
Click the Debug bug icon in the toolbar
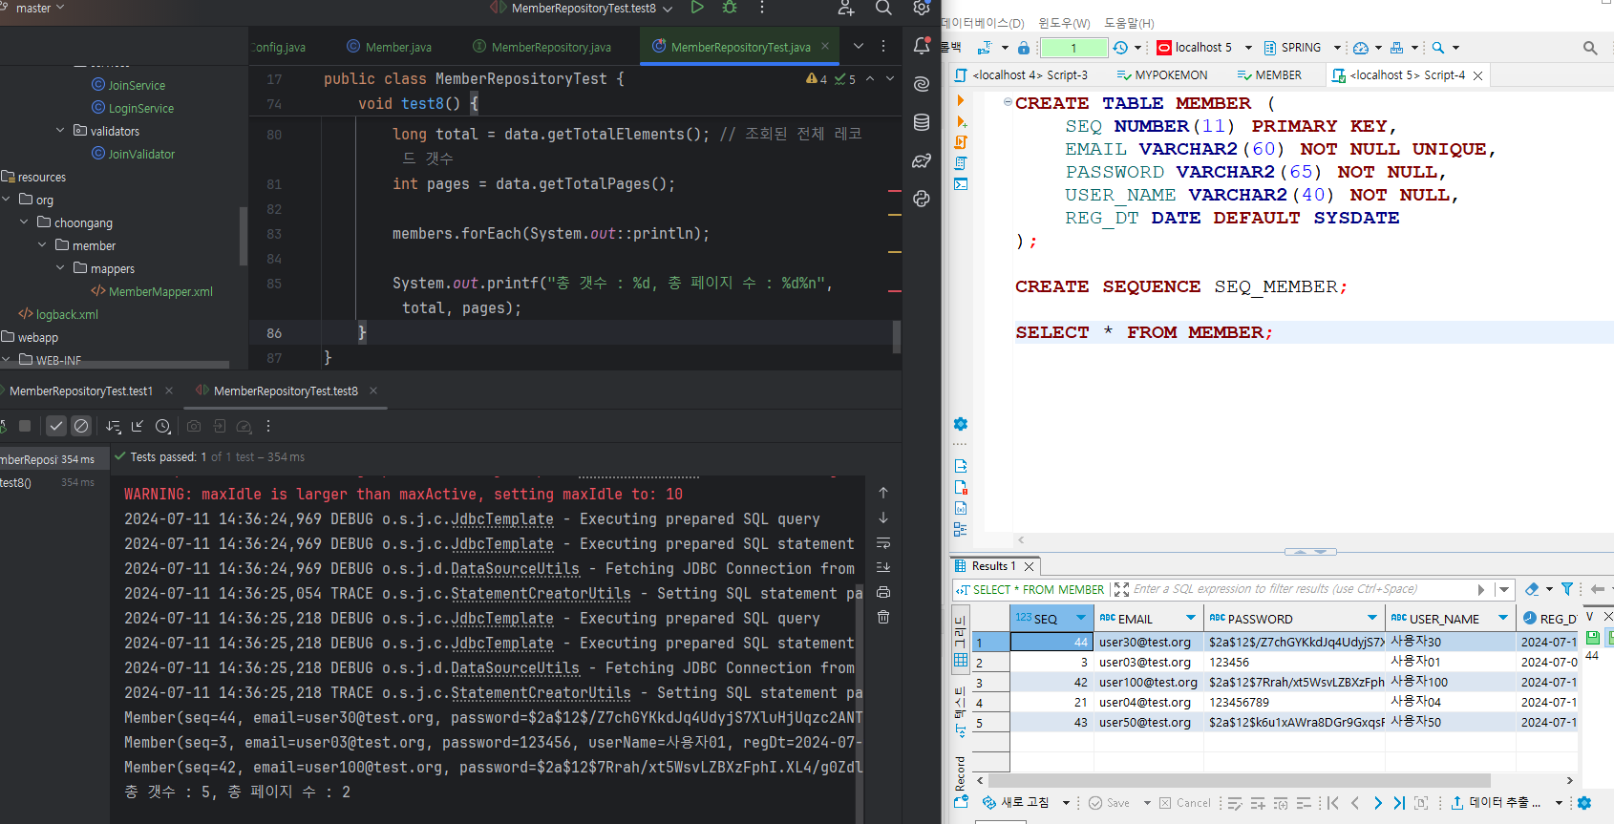pos(730,8)
